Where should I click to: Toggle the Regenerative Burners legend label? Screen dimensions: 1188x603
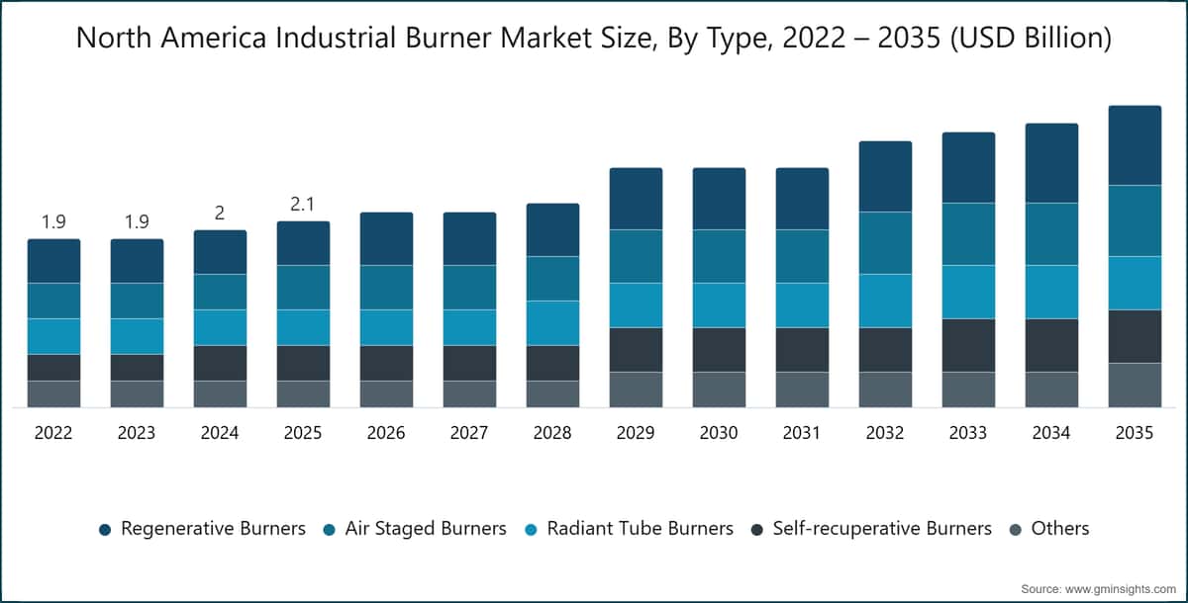click(x=213, y=529)
